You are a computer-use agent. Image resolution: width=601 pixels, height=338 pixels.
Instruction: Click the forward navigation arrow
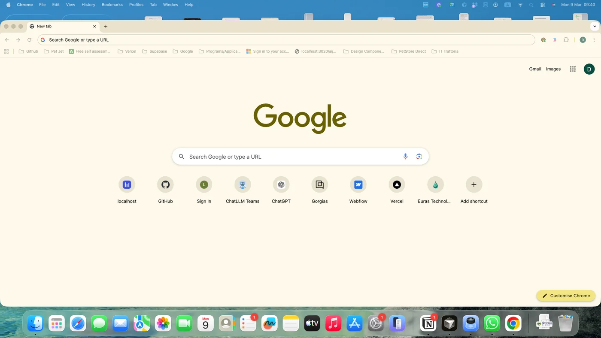(x=18, y=40)
